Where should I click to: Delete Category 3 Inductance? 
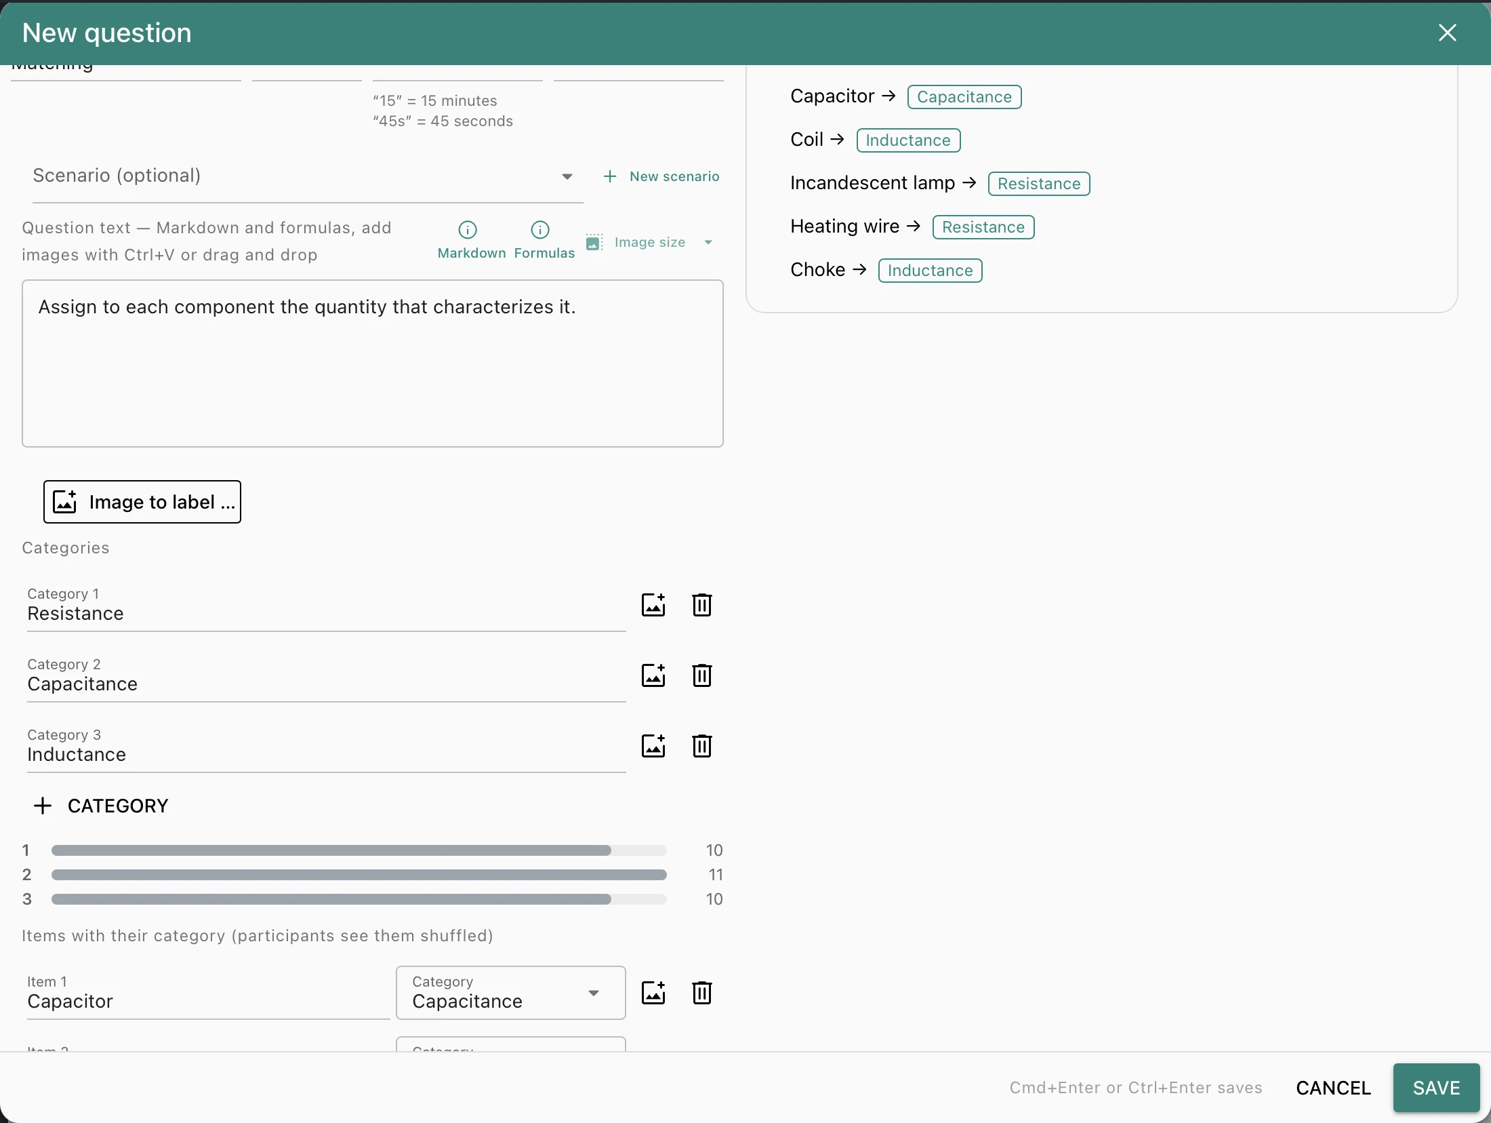click(x=701, y=746)
